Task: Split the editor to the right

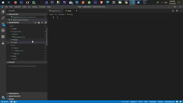Action: (177, 11)
